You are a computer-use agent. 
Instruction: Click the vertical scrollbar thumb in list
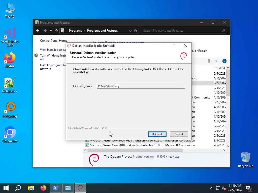coord(228,82)
